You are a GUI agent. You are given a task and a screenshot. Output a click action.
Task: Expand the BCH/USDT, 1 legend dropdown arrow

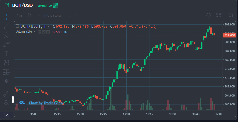[48, 26]
